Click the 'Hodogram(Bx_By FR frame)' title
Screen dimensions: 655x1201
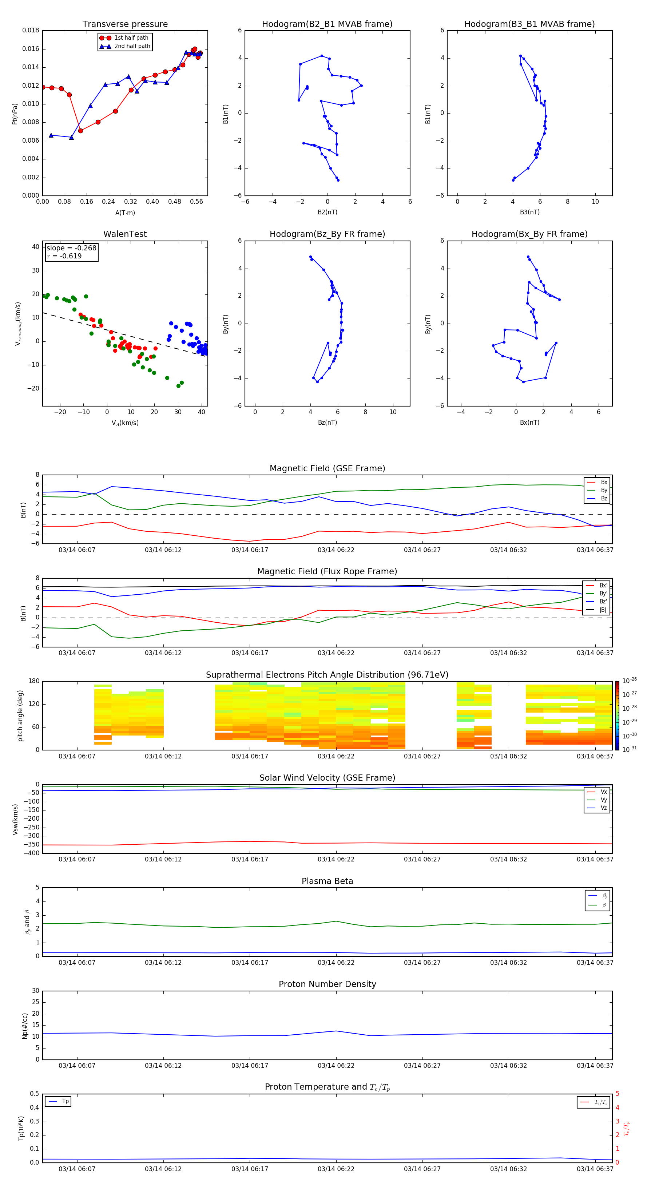[529, 234]
